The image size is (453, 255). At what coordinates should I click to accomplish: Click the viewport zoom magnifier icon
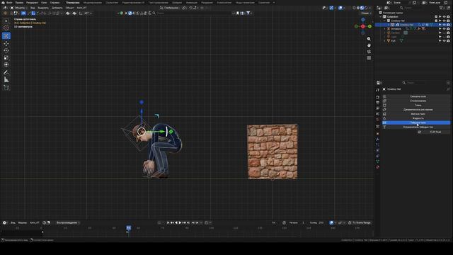(369, 39)
